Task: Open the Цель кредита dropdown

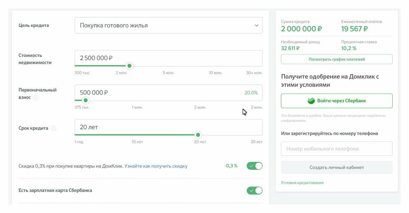Action: click(x=169, y=25)
